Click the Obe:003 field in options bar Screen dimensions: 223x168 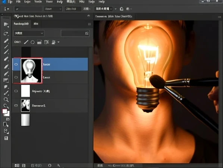[x=73, y=9]
